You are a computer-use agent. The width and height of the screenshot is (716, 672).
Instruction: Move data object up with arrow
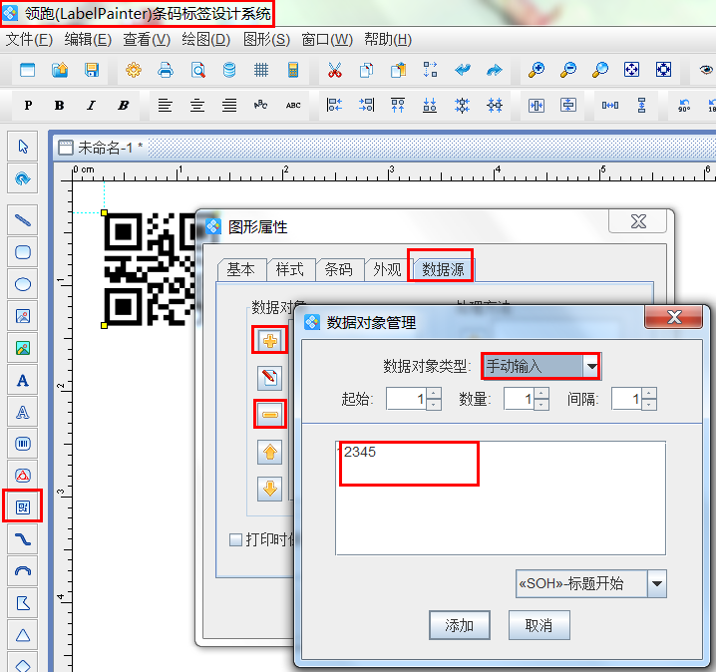[270, 452]
